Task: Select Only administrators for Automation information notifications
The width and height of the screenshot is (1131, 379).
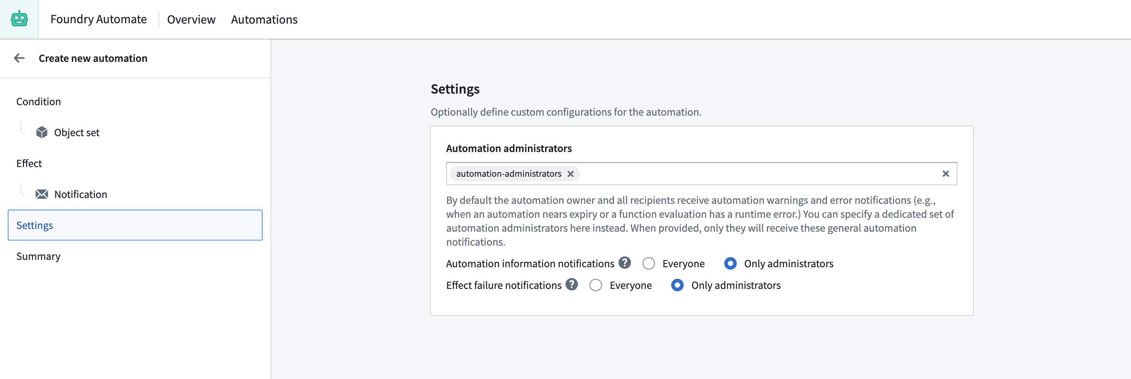Action: click(730, 263)
